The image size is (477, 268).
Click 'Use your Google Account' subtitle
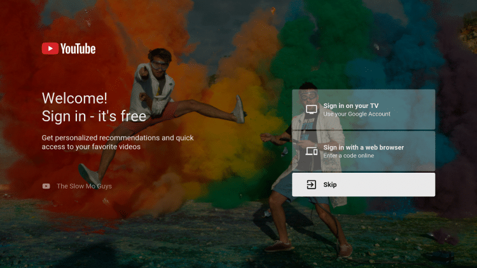click(357, 114)
